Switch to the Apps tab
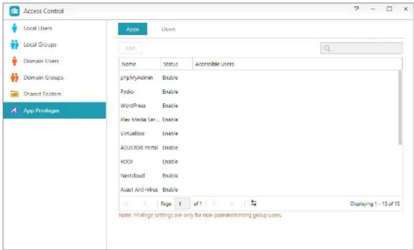The image size is (414, 250). (133, 29)
